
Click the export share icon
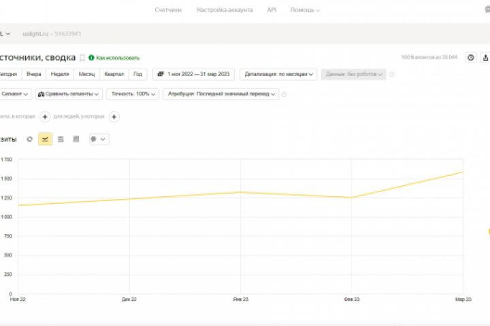[x=485, y=58]
